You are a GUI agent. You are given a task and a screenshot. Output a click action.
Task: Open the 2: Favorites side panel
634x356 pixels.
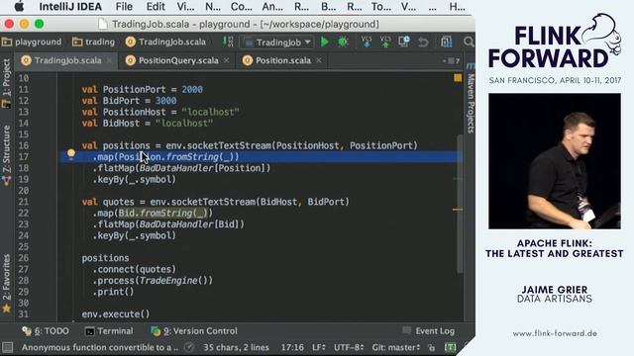7,284
